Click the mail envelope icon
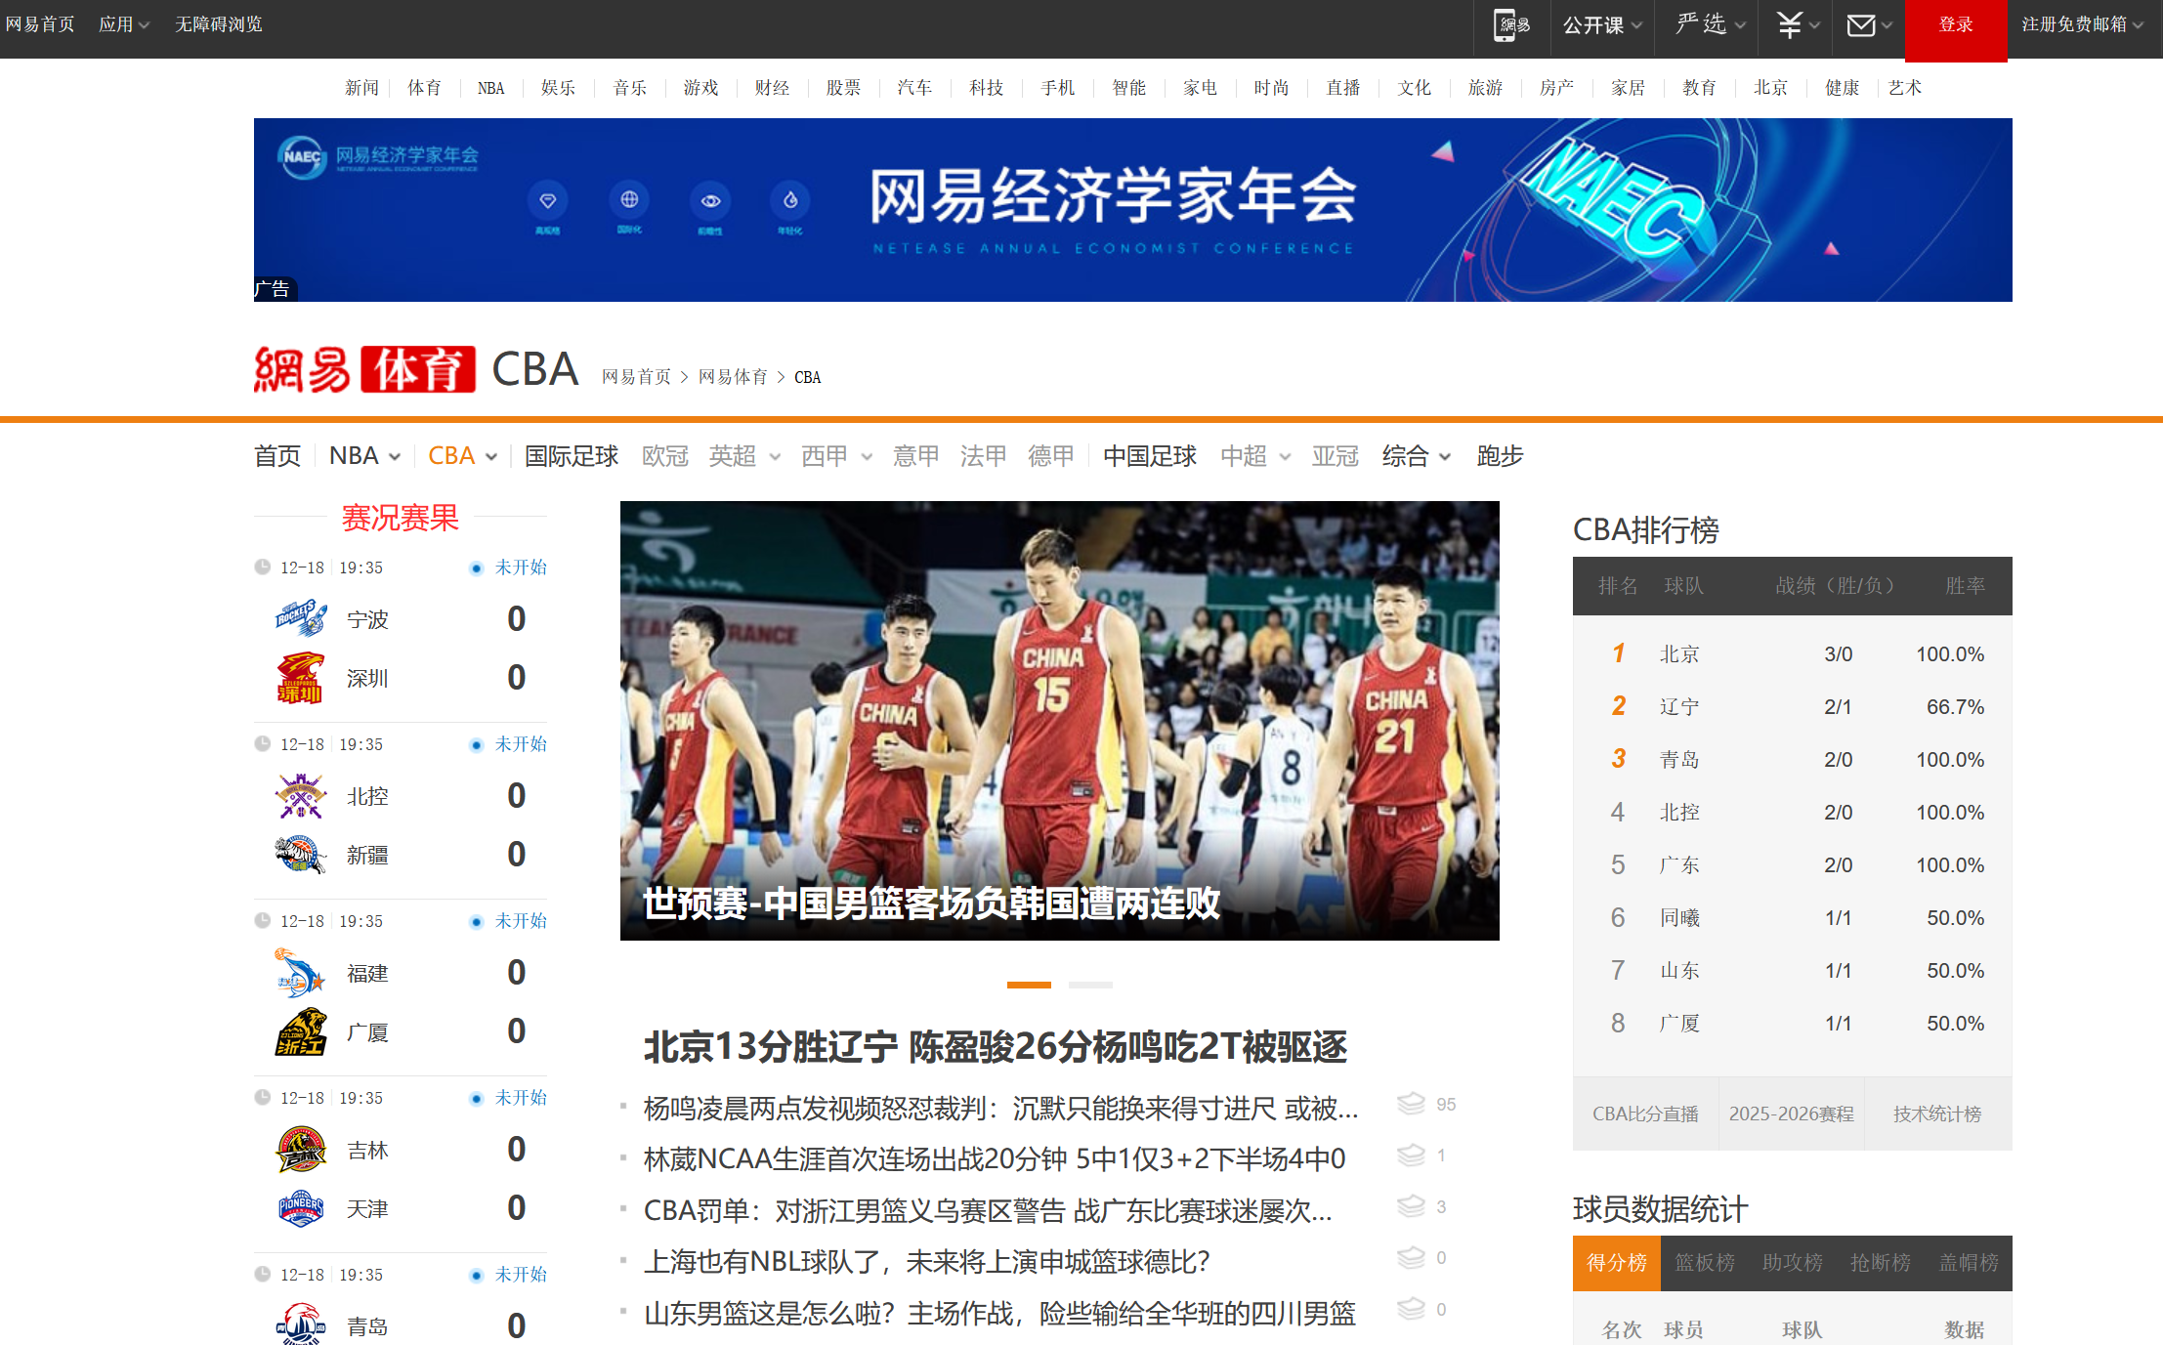Viewport: 2163px width, 1345px height. coord(1860,25)
